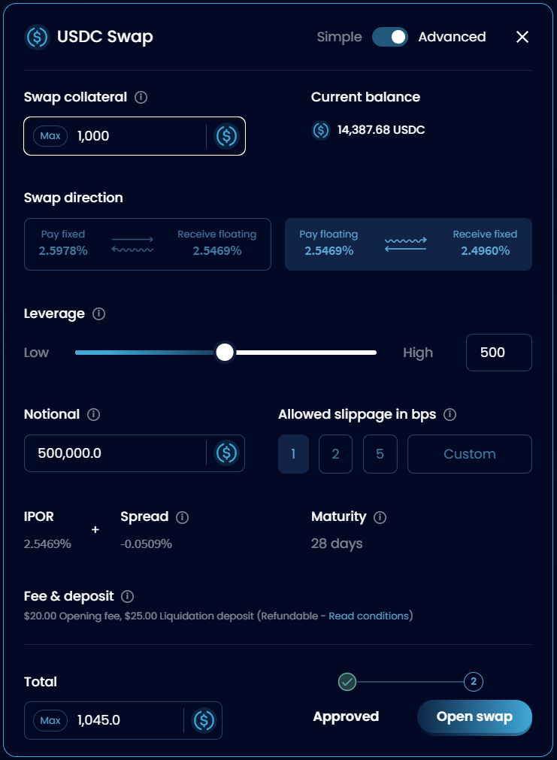Click Max button in Total field
This screenshot has width=557, height=760.
click(x=50, y=720)
